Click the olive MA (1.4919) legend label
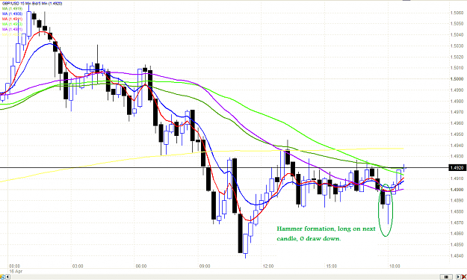Image resolution: width=467 pixels, height=280 pixels. pyautogui.click(x=12, y=9)
